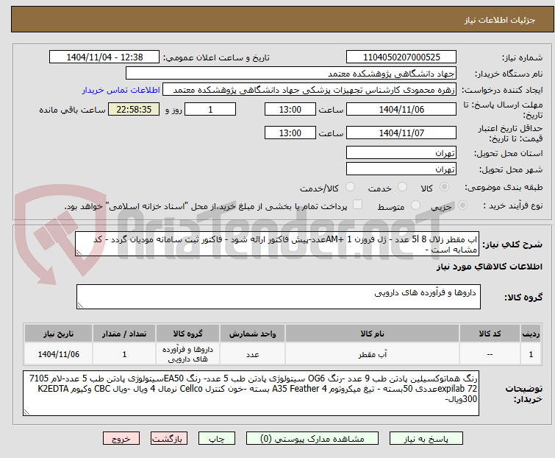Click the واحد شمارش column header
Screen dimensions: 555x458
(252, 334)
